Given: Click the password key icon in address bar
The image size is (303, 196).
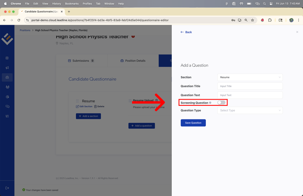Looking at the screenshot, I should (233, 20).
